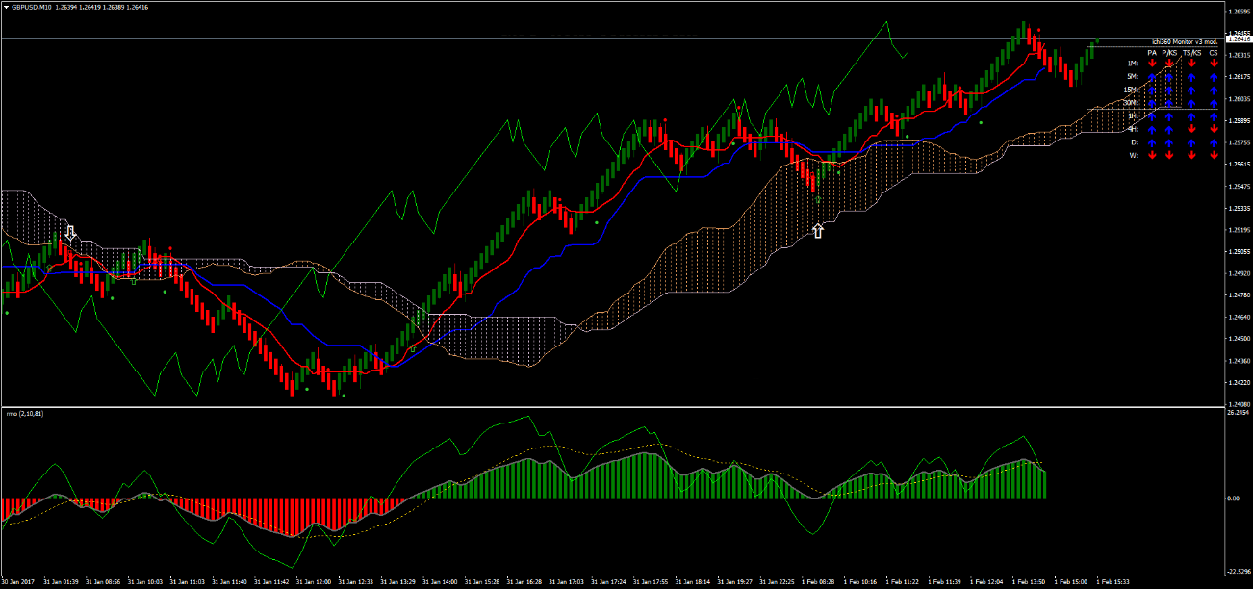Click the 15M P/KS up arrow signal
The image size is (1253, 589).
pos(1169,90)
